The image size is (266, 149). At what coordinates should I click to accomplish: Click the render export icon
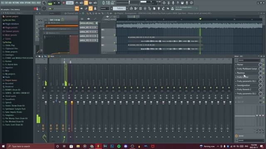point(187,3)
